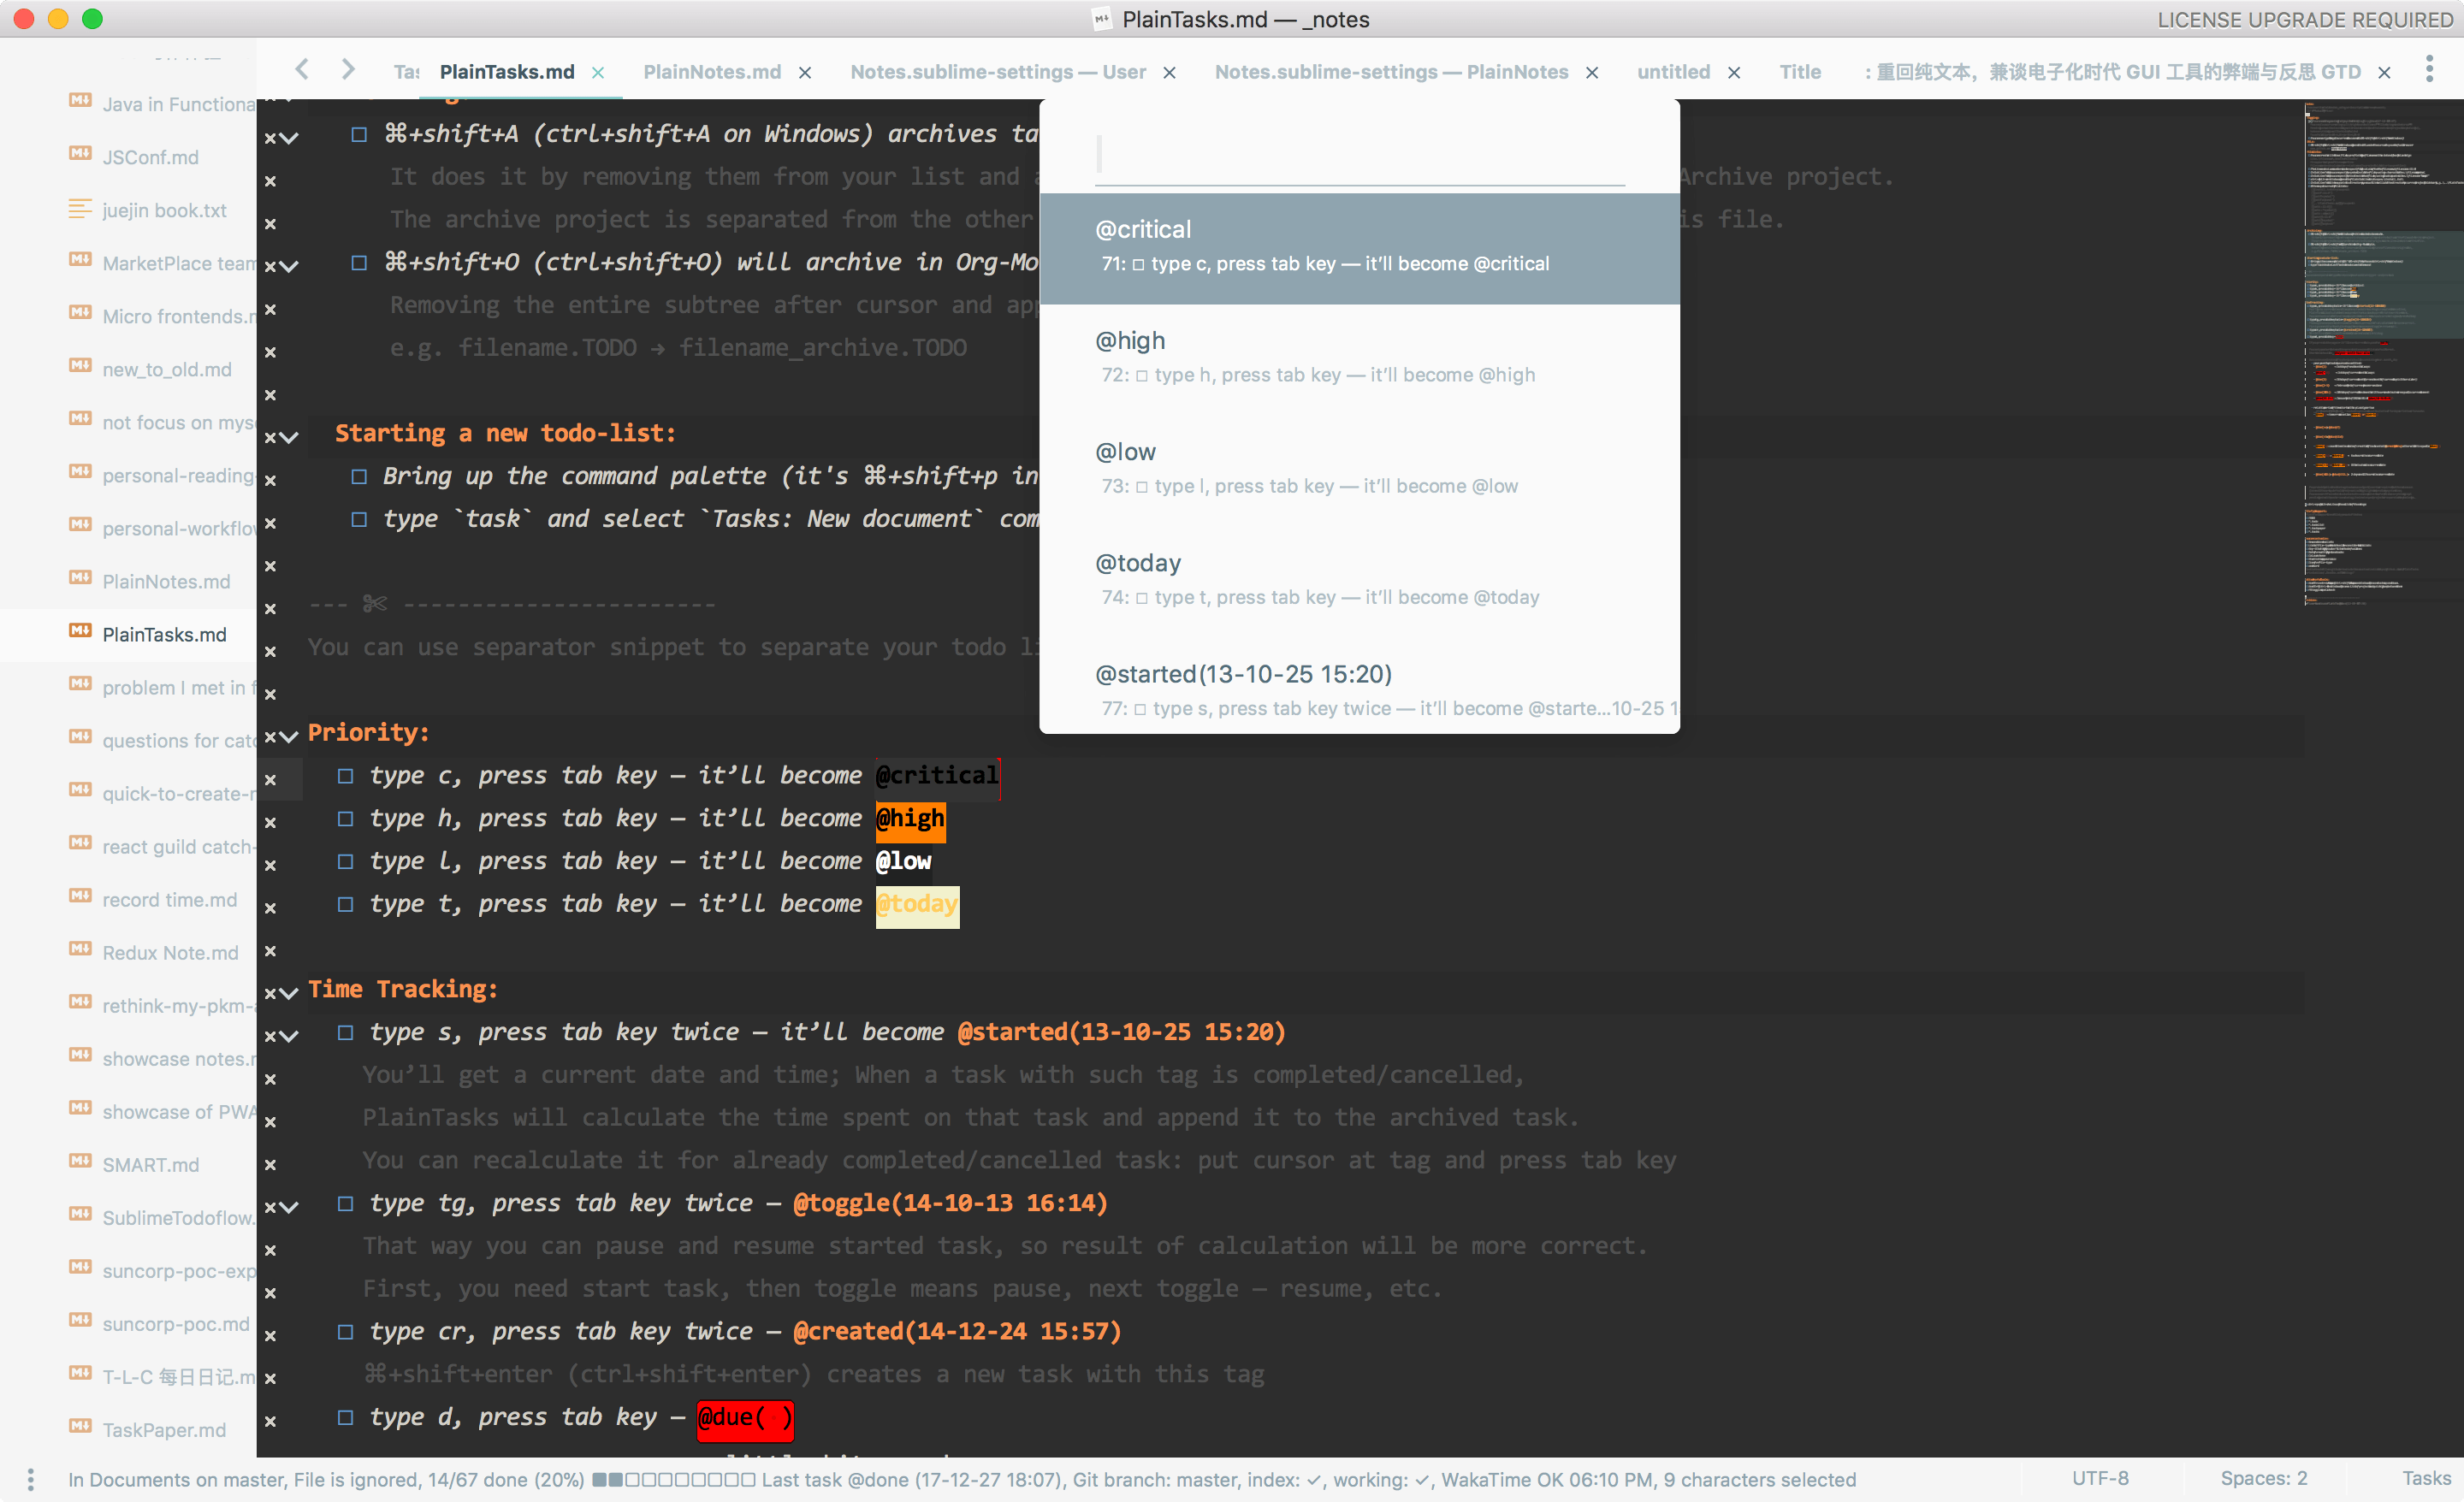
Task: Collapse the Starting a new todo-list fold arrow
Action: click(x=290, y=437)
